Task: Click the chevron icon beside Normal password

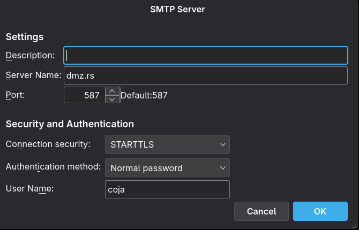Action: point(223,168)
